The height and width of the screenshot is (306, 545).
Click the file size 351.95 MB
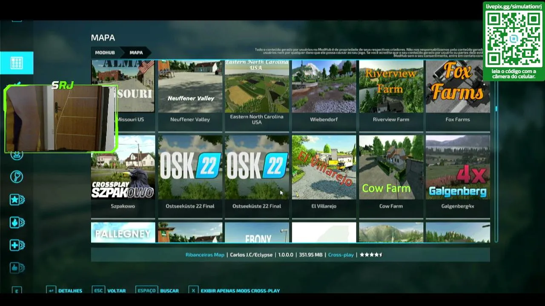click(x=310, y=255)
